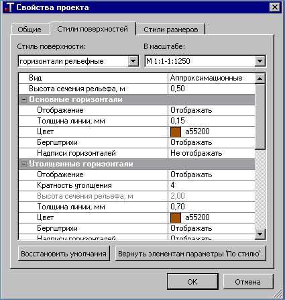Select the Вид row label
Image resolution: width=285 pixels, height=300 pixels.
pyautogui.click(x=36, y=78)
